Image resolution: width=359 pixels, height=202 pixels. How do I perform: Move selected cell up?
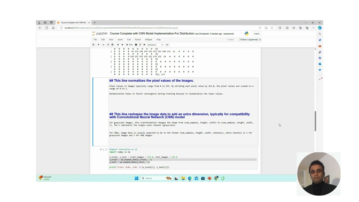pyautogui.click(x=118, y=45)
